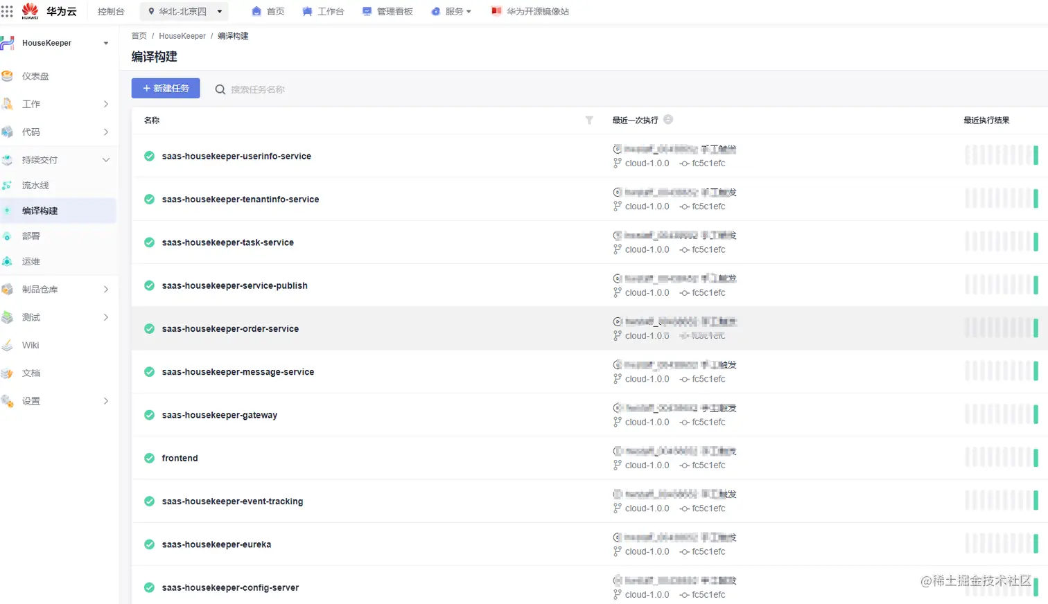
Task: Open 部署 deploy in sidebar
Action: tap(30, 236)
